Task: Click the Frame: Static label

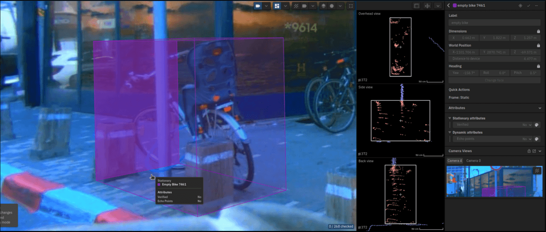Action: [x=459, y=98]
